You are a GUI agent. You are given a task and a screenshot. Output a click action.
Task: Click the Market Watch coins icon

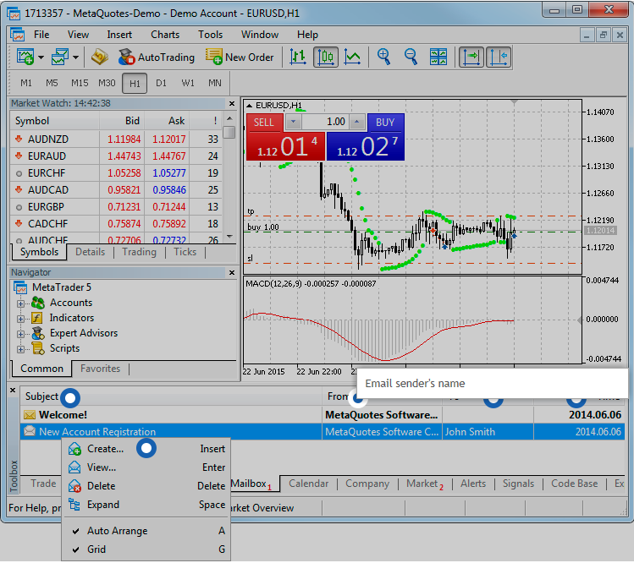100,57
